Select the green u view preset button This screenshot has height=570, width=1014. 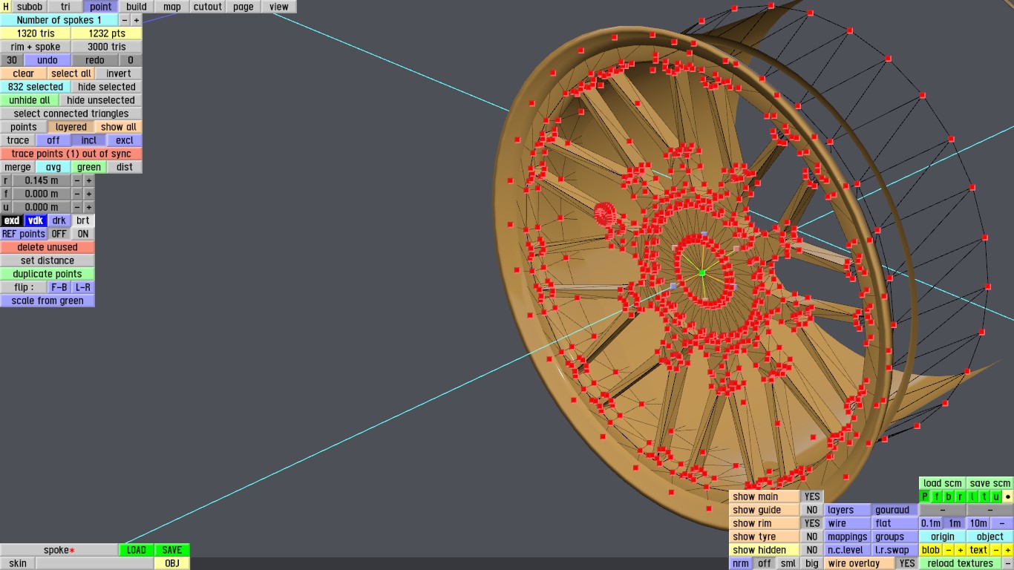996,497
